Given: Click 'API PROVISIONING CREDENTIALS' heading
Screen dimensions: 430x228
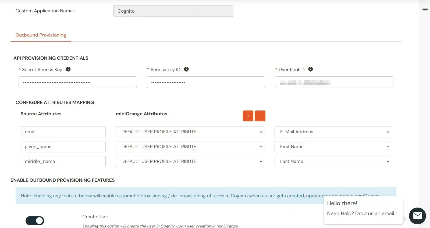Looking at the screenshot, I should pyautogui.click(x=51, y=58).
